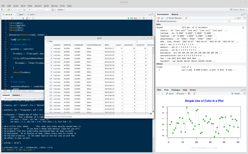Click the find magnifier in editor toolbar

click(23, 18)
